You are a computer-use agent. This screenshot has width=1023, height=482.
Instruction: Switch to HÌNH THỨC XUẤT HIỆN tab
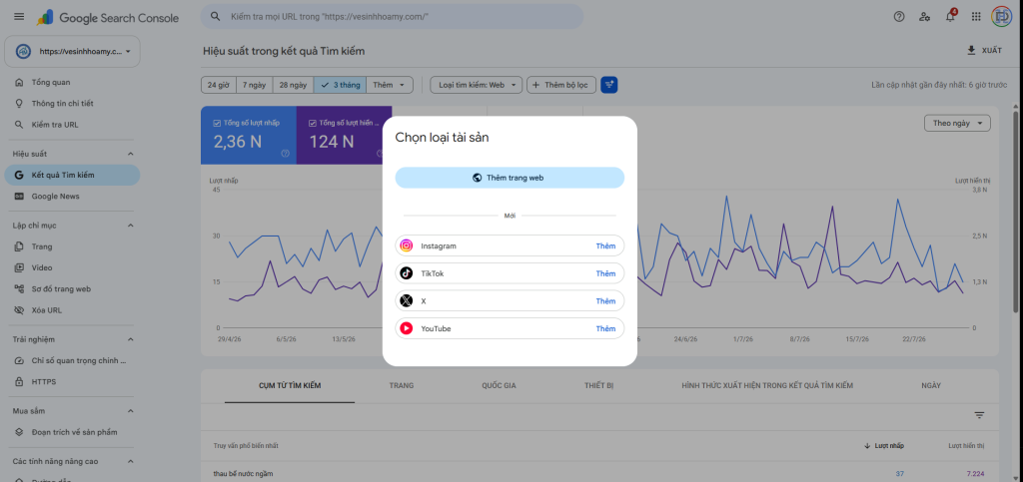point(767,385)
